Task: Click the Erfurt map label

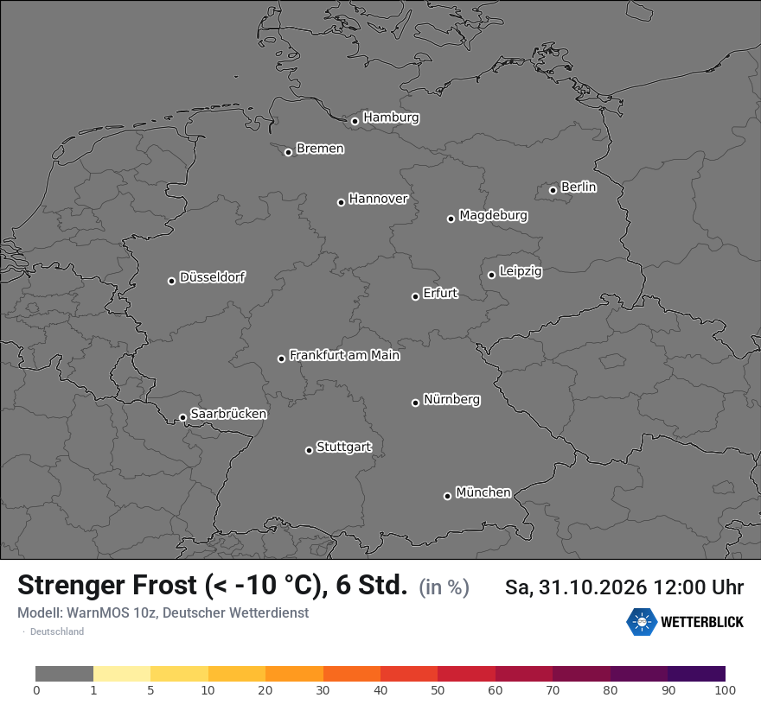Action: point(440,293)
